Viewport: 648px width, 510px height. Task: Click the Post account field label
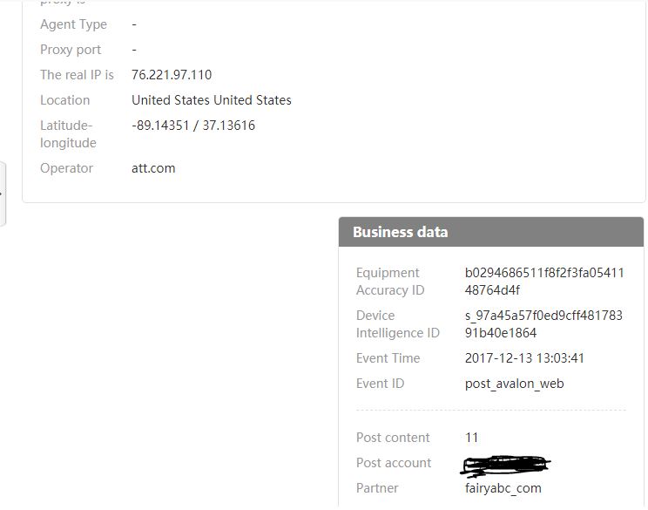pos(394,463)
